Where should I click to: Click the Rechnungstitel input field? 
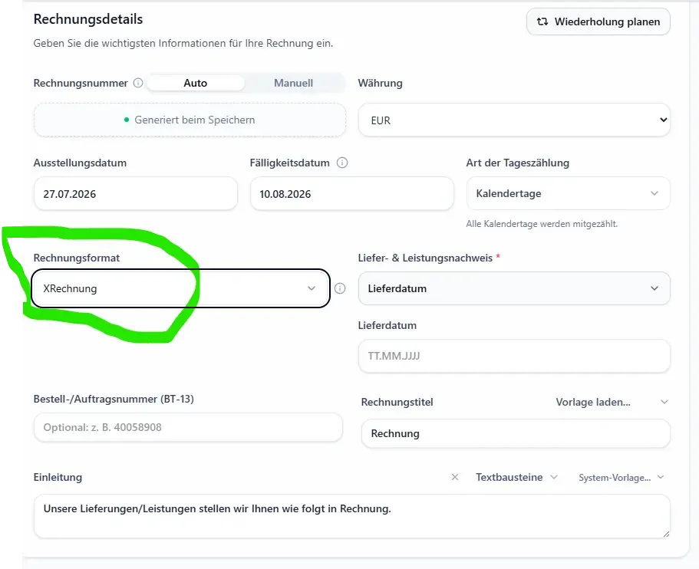[x=516, y=433]
